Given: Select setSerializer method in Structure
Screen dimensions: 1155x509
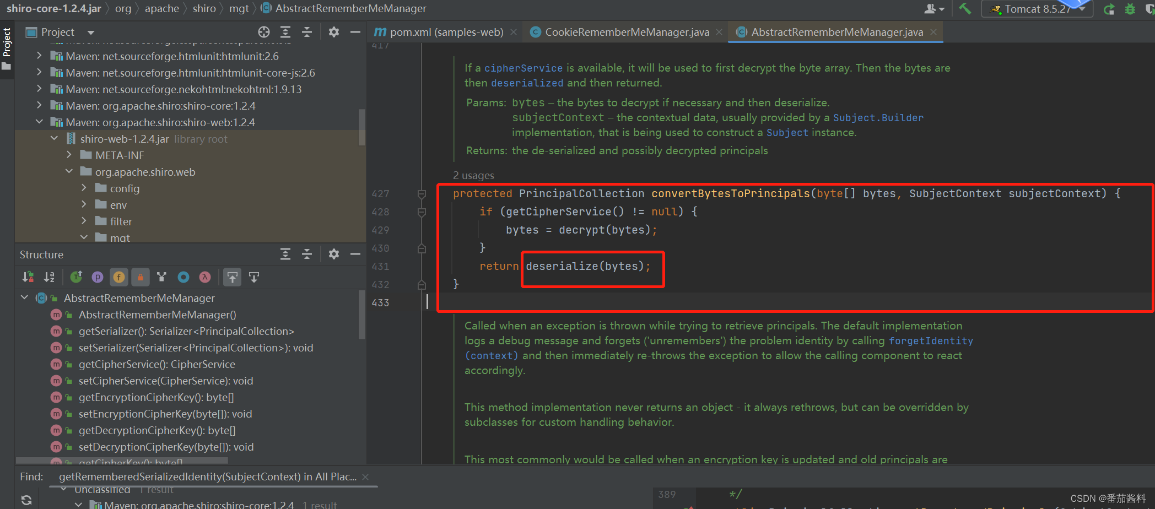Looking at the screenshot, I should (196, 348).
